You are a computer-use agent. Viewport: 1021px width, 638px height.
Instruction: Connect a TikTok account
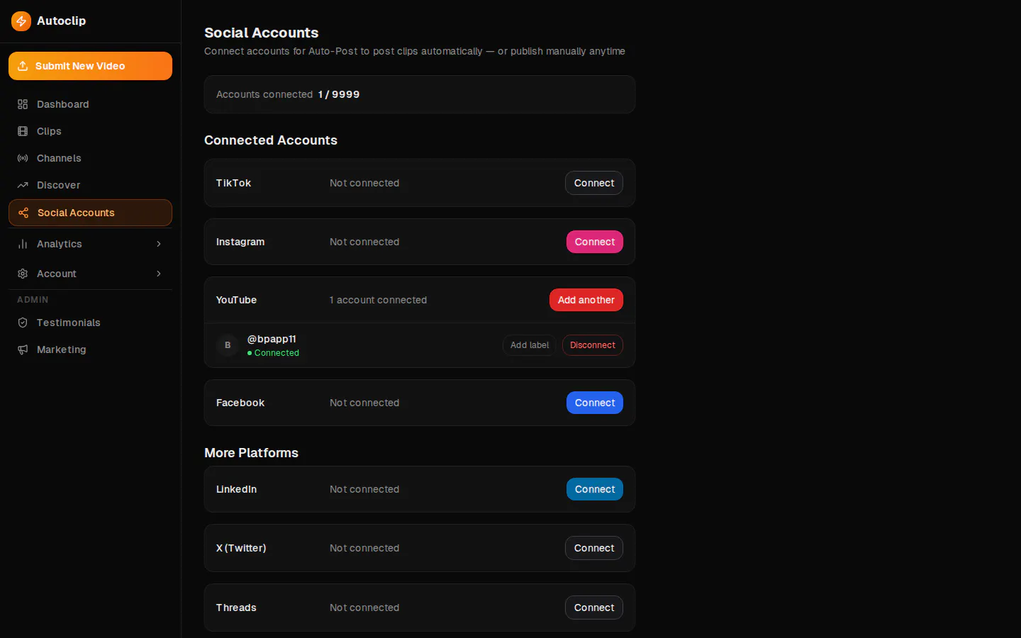(594, 183)
